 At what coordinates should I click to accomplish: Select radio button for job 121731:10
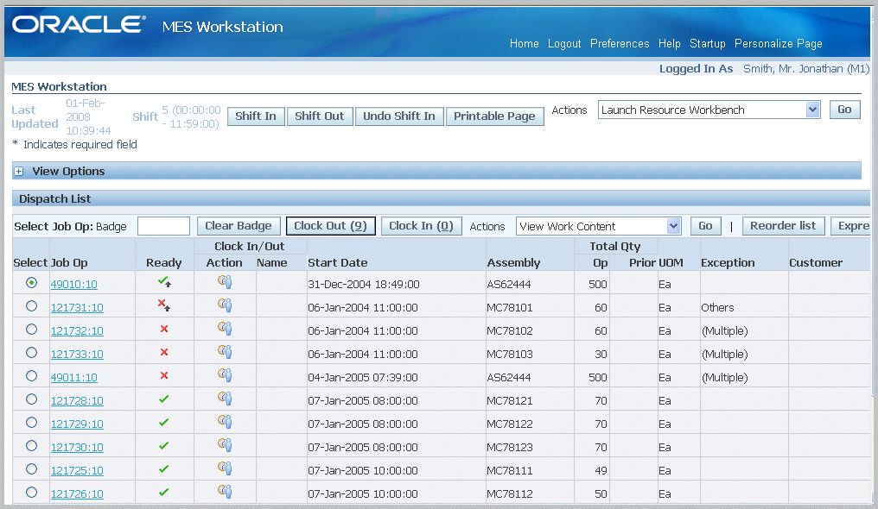tap(31, 305)
